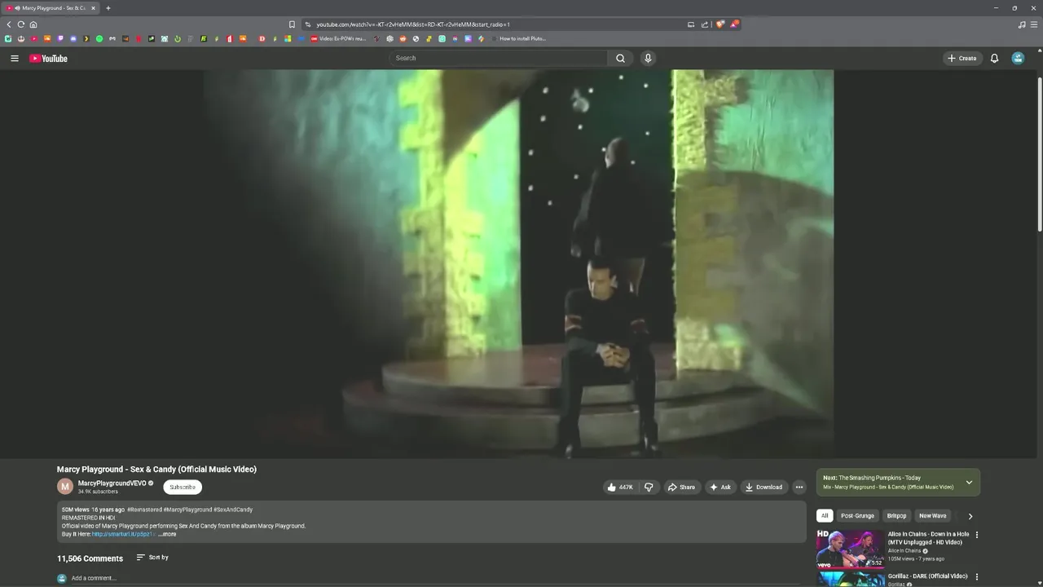Open the MarcyPlaygroundVEVO channel name link
The height and width of the screenshot is (587, 1043).
[x=112, y=483]
